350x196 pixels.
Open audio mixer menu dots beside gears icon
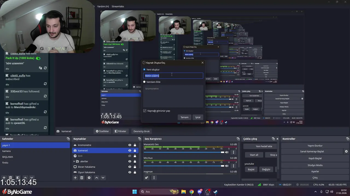(x=154, y=178)
